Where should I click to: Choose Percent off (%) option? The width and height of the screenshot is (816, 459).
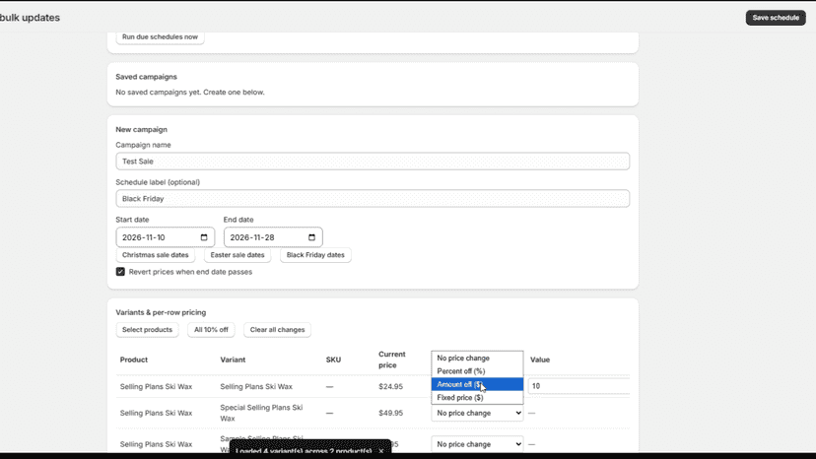tap(477, 371)
